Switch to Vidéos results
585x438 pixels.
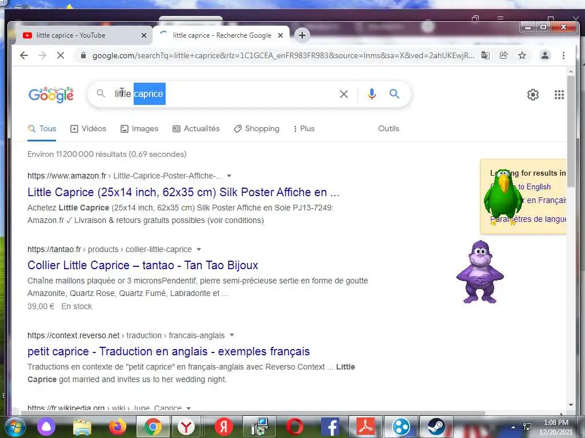[x=89, y=128]
